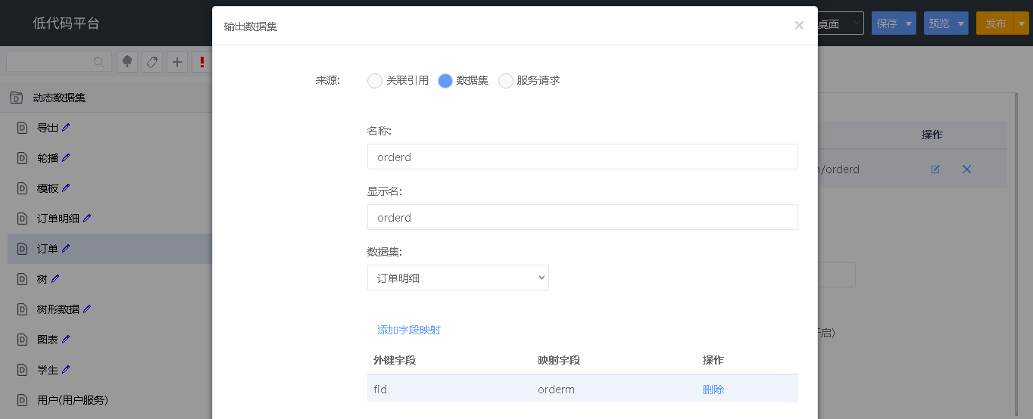Image resolution: width=1033 pixels, height=419 pixels.
Task: Expand the 保存 button dropdown arrow
Action: pos(909,23)
